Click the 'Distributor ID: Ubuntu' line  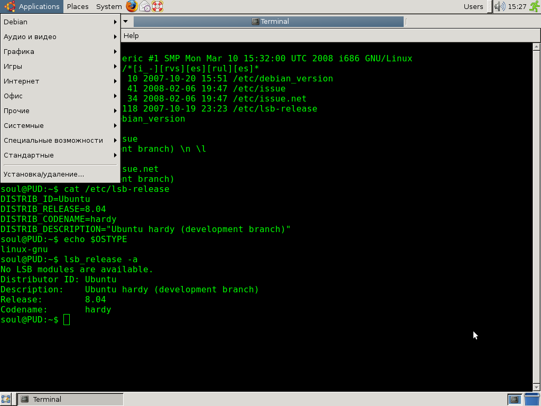pos(58,279)
